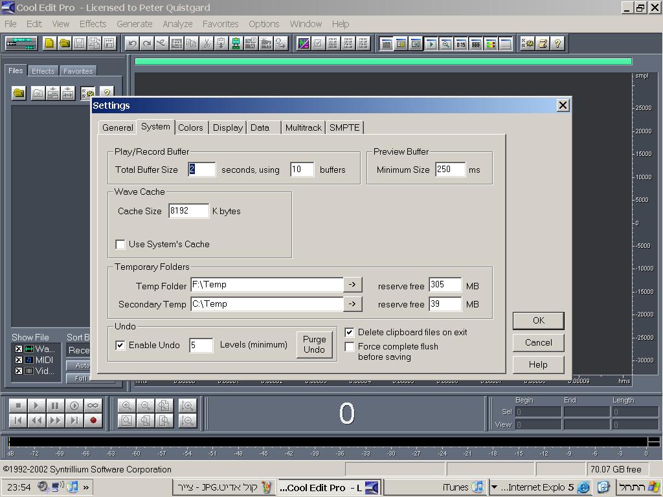Expand hidden tray icons chevron in taskbar
The width and height of the screenshot is (663, 497).
pos(86,487)
